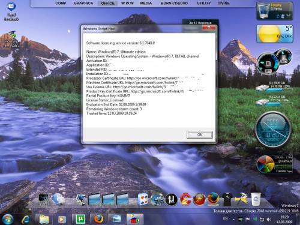300x225 pixels.
Task: Open the Windows Start orb
Action: pos(8,219)
